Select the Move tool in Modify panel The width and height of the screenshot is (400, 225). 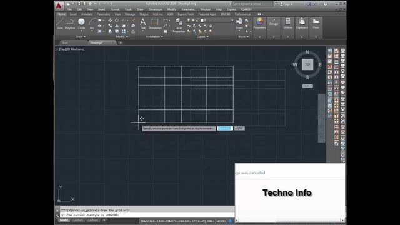coord(110,21)
